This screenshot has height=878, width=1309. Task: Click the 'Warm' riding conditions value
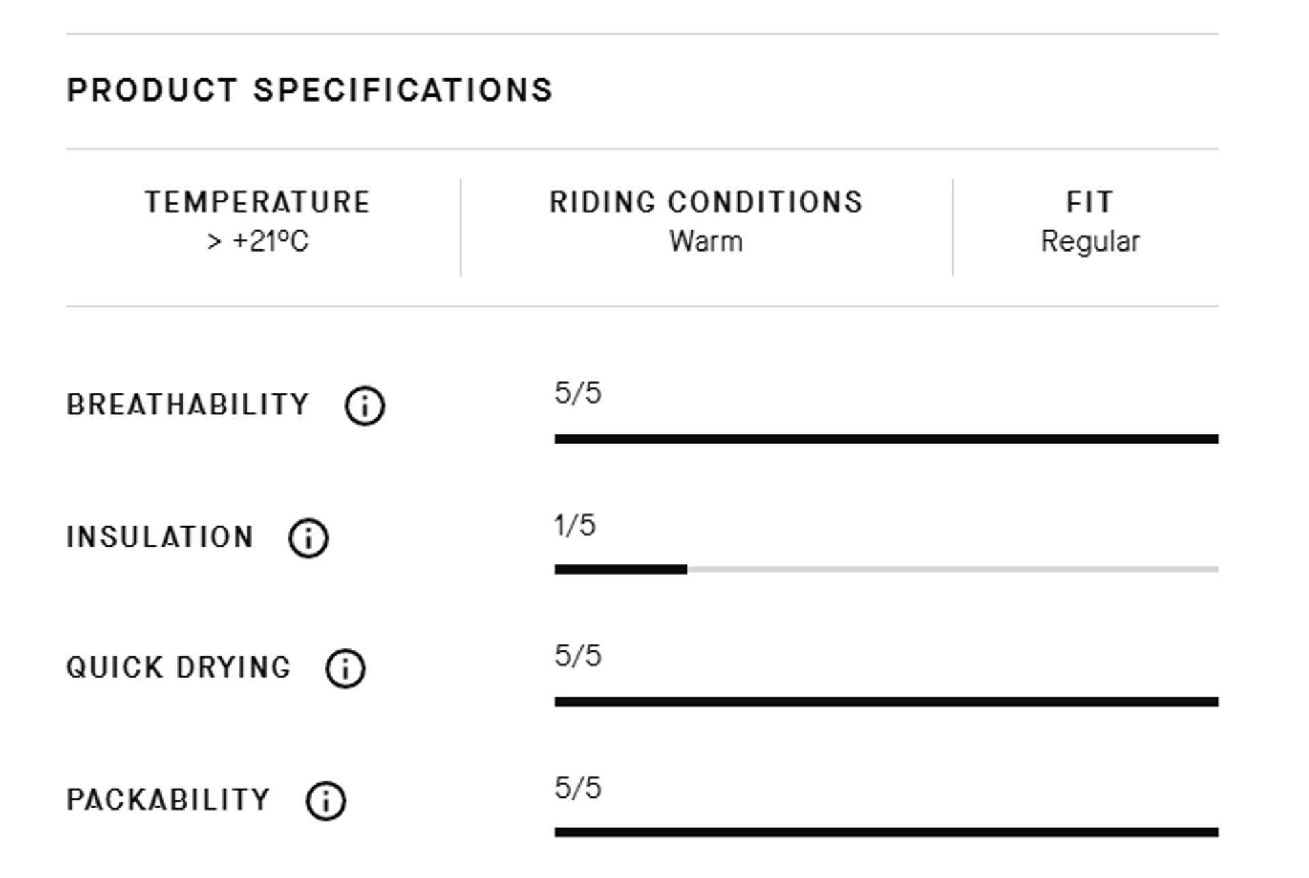(706, 241)
